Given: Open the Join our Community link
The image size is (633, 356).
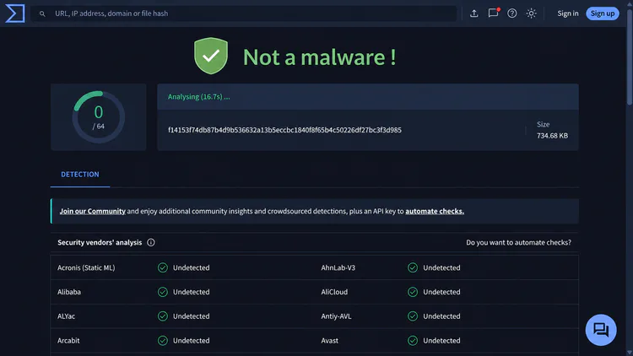Looking at the screenshot, I should point(93,211).
